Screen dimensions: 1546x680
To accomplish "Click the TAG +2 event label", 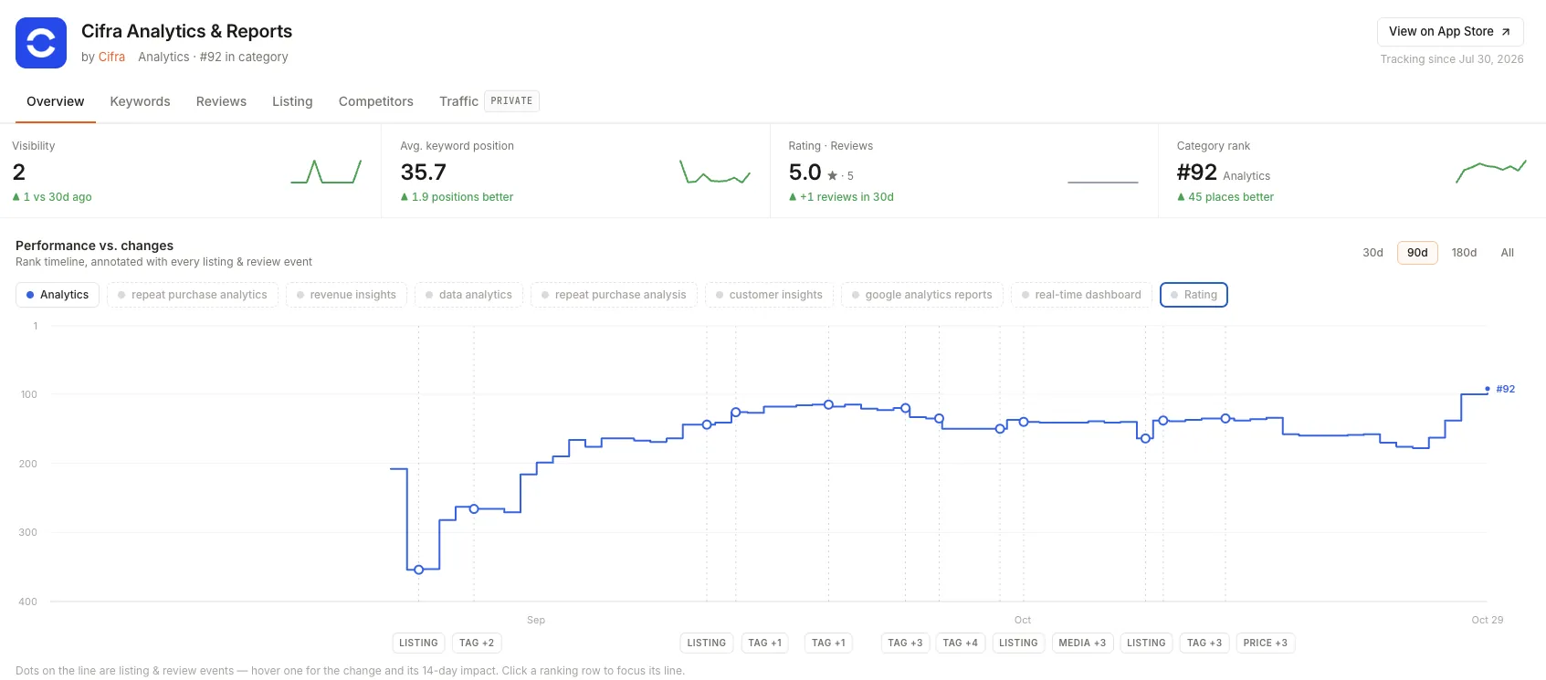I will pos(477,643).
